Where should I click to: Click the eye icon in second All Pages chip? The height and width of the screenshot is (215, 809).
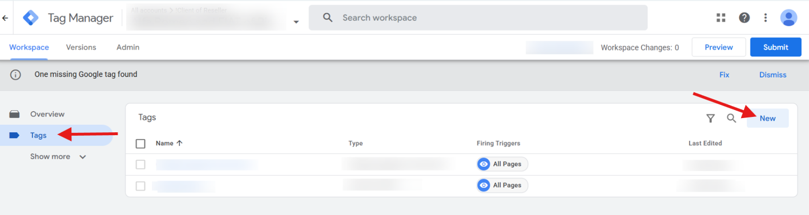[x=484, y=185]
